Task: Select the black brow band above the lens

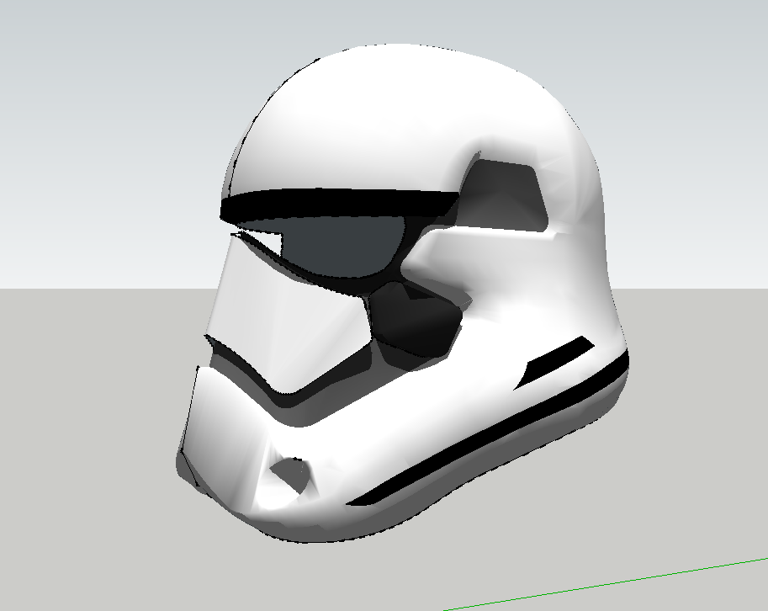Action: click(338, 204)
